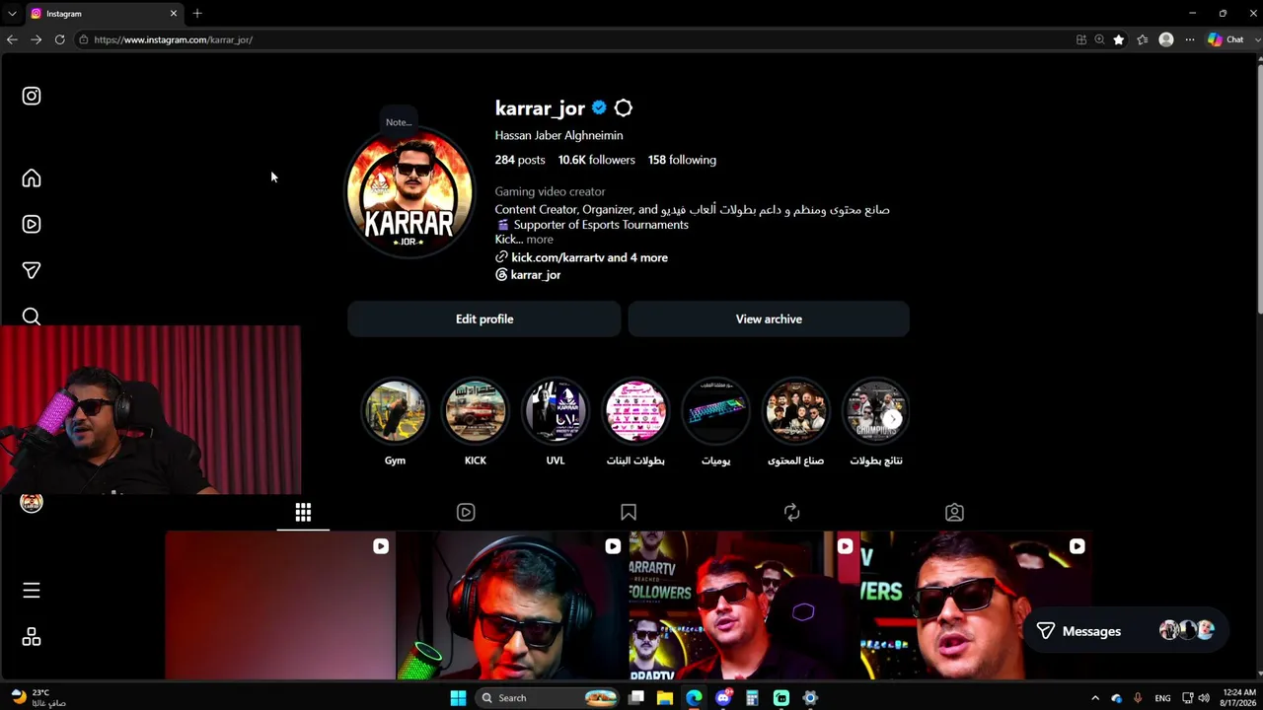Click the Edit profile button
Viewport: 1263px width, 710px height.
click(484, 319)
